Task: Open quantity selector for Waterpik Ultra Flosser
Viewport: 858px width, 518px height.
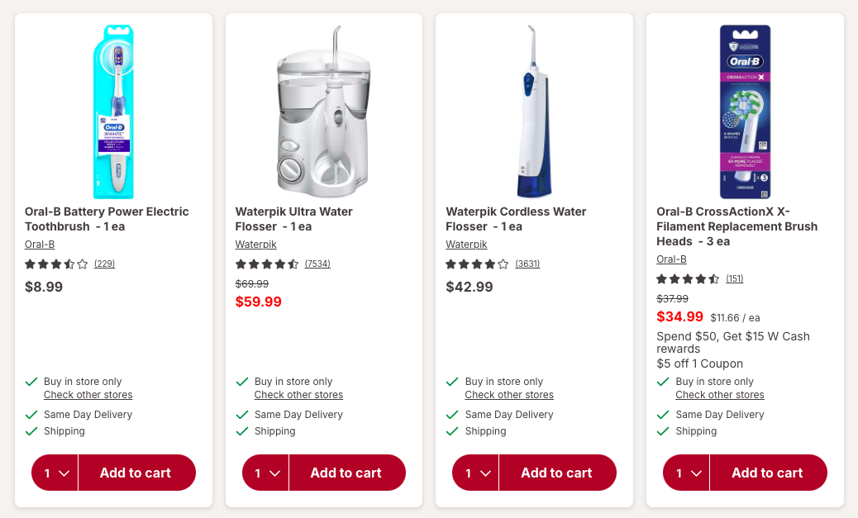Action: click(266, 473)
